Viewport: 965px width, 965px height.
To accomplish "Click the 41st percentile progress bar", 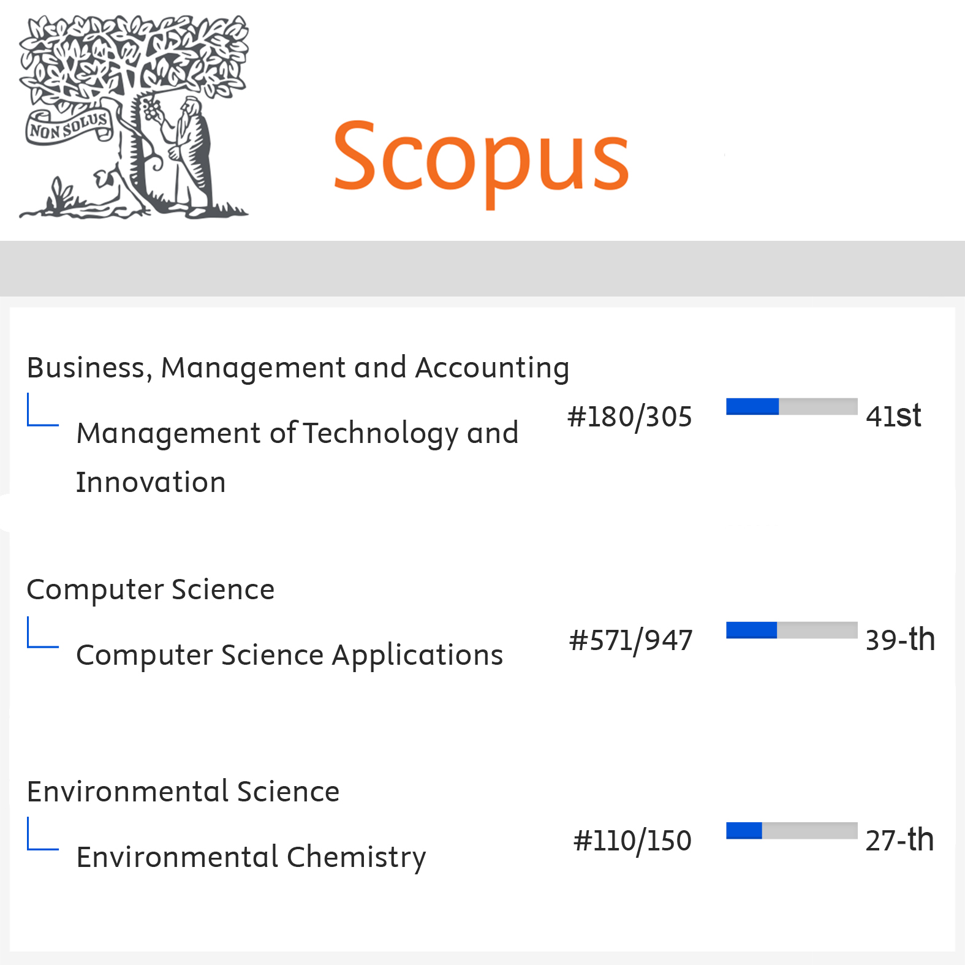I will pos(792,406).
